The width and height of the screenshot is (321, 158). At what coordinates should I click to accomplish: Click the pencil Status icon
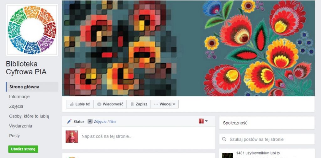click(x=69, y=121)
